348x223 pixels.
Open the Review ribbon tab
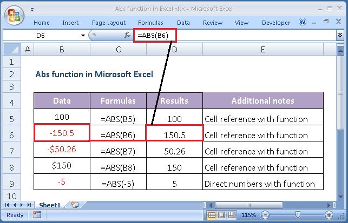[213, 23]
